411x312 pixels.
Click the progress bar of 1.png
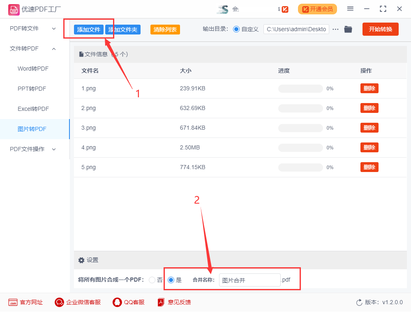(x=301, y=89)
